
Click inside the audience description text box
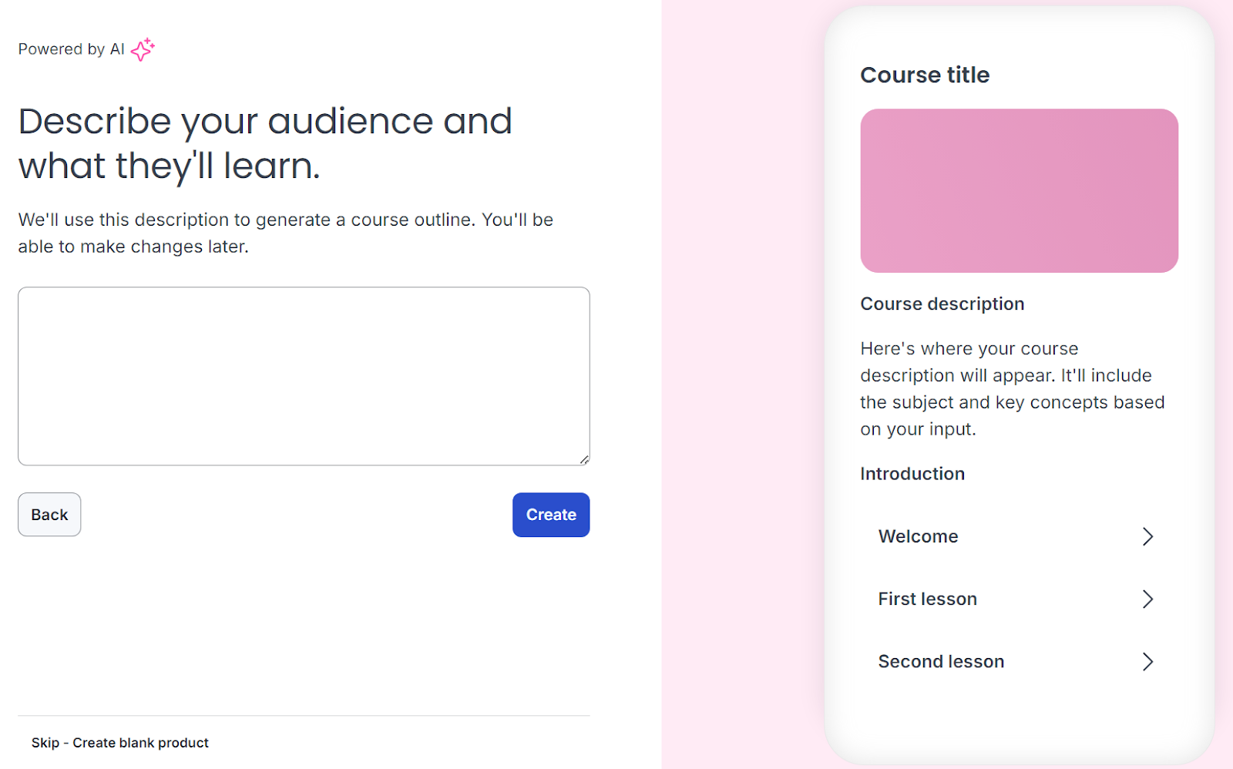(303, 376)
